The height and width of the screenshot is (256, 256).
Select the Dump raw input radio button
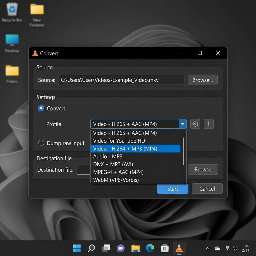click(x=41, y=143)
